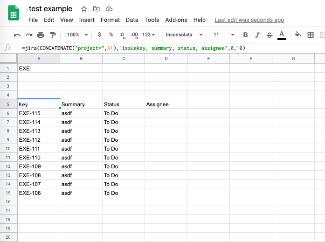Format as currency with dollar icon
The image size is (325, 242).
click(x=99, y=35)
